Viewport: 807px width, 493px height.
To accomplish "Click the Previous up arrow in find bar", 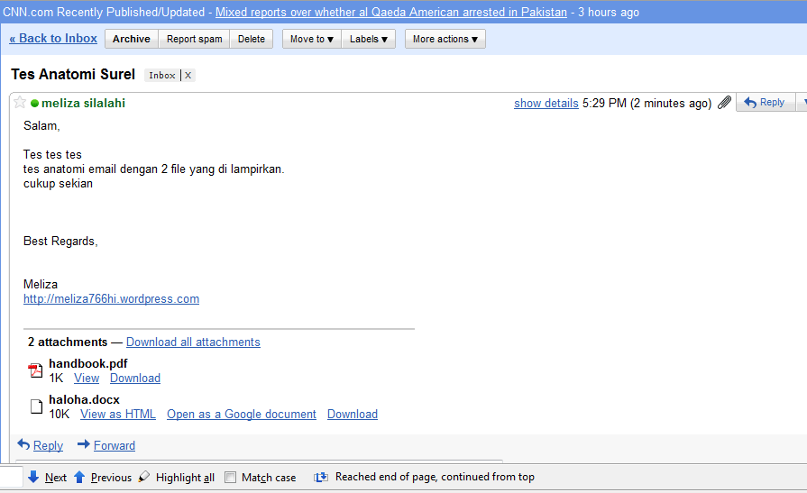I will (79, 477).
